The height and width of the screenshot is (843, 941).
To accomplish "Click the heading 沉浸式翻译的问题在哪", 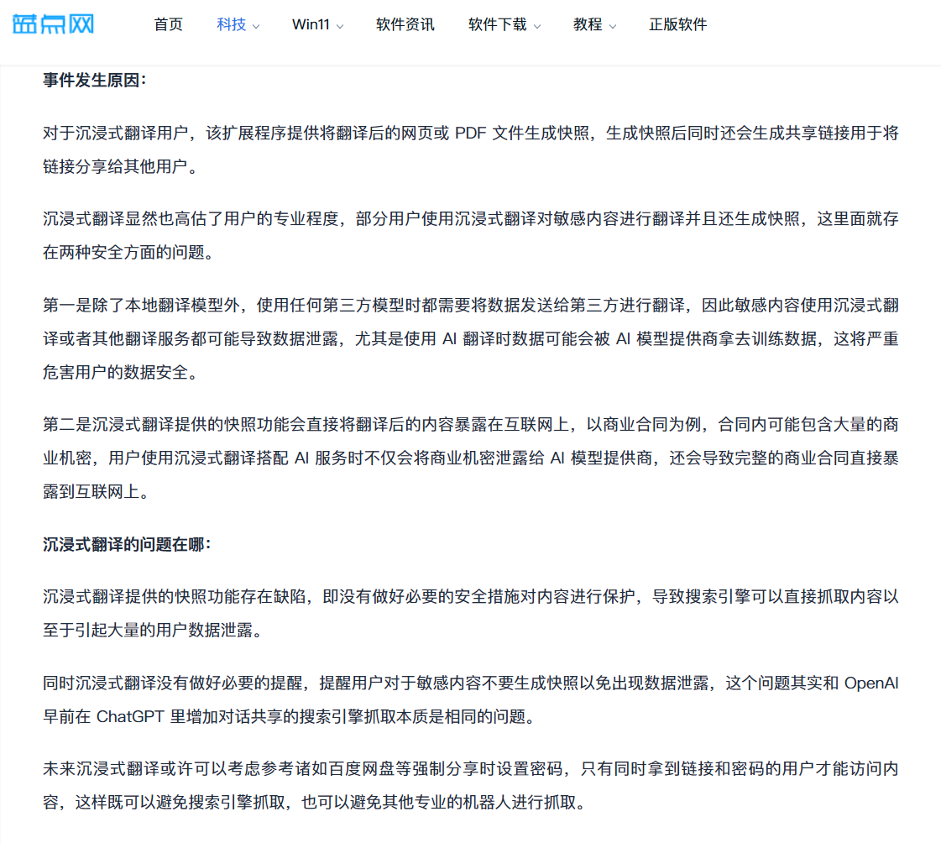I will click(x=127, y=544).
